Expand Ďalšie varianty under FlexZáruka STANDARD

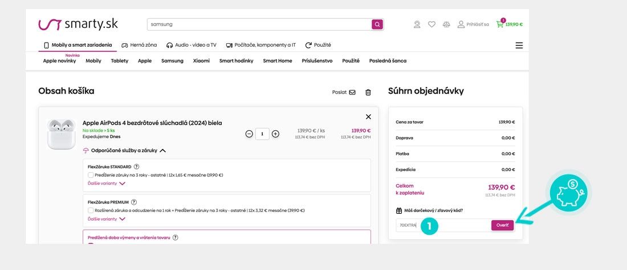pos(107,184)
